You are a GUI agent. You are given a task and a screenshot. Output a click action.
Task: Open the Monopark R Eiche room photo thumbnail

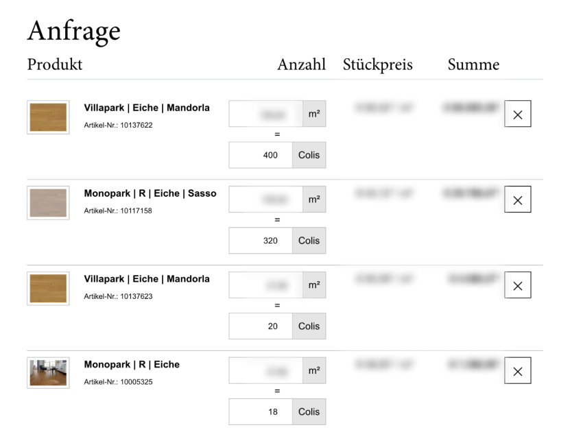48,373
